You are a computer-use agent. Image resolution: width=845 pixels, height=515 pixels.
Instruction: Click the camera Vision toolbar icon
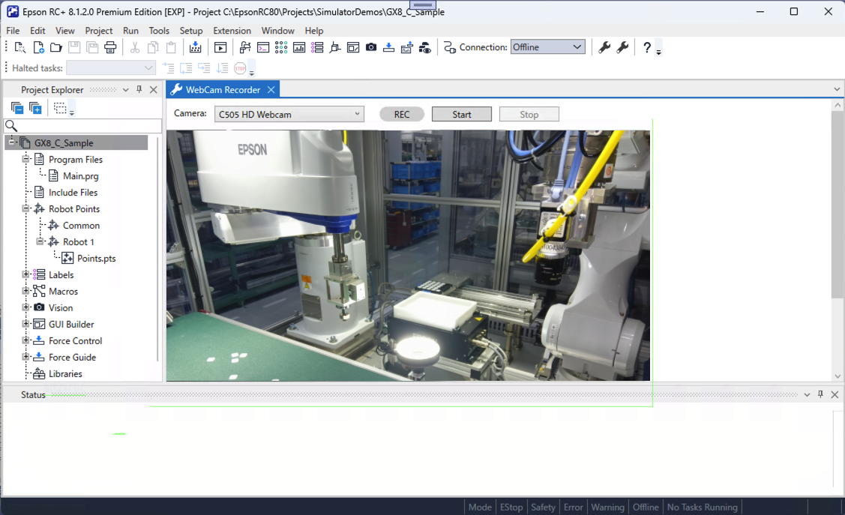(371, 48)
